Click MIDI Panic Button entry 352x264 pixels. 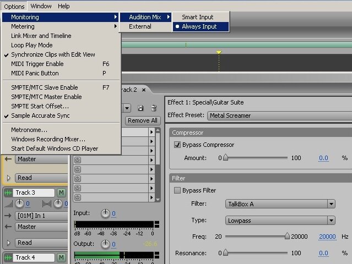[60, 73]
